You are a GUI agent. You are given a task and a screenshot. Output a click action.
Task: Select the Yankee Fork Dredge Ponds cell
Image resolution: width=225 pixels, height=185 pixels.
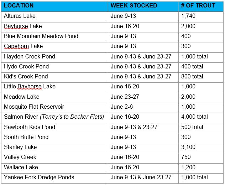39,177
